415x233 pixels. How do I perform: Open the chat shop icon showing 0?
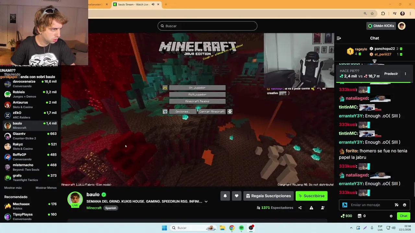pyautogui.click(x=362, y=216)
